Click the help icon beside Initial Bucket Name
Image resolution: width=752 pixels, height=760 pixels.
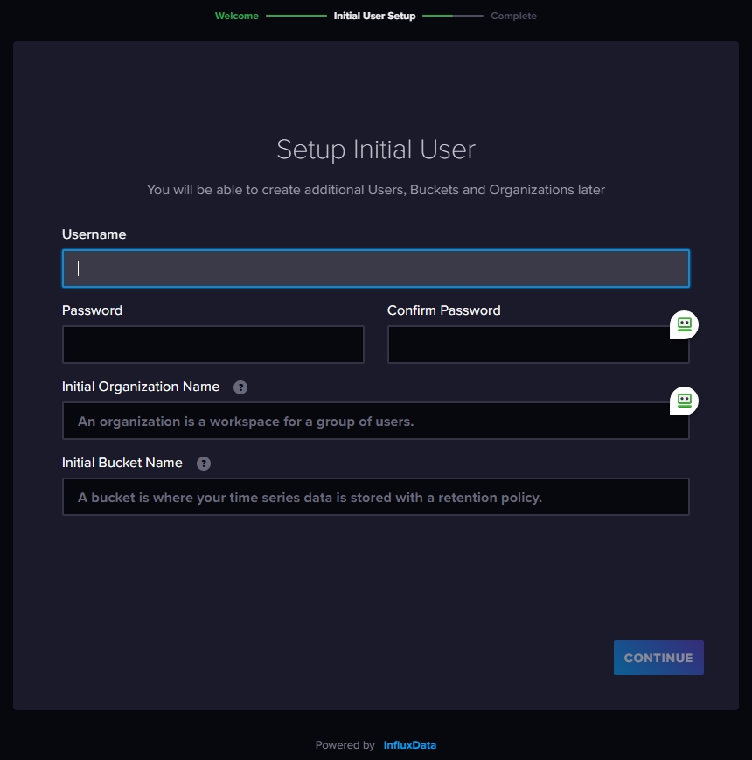[204, 464]
